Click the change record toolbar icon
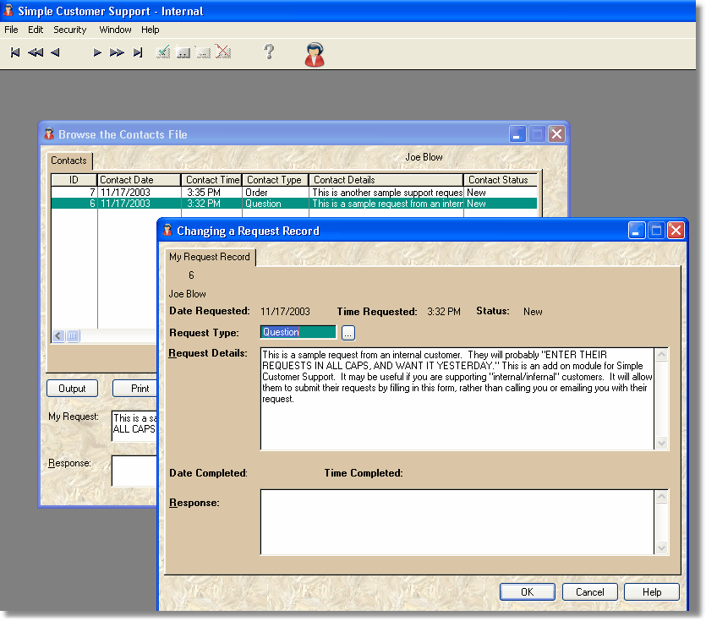706x621 pixels. coord(203,52)
